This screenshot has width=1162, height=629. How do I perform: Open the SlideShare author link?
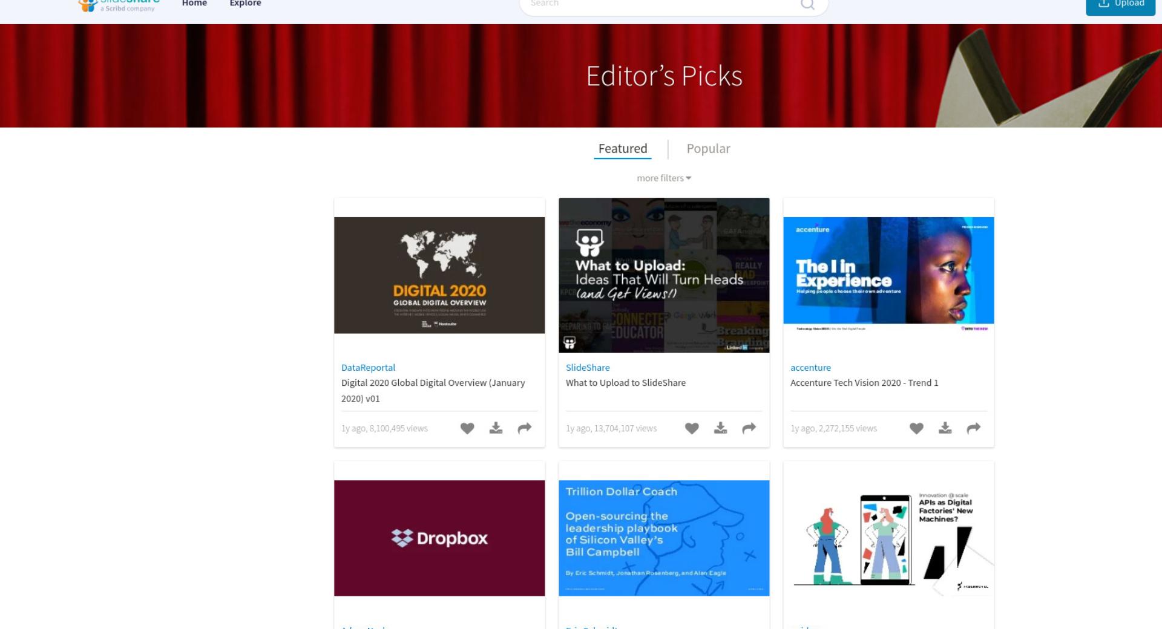point(588,367)
